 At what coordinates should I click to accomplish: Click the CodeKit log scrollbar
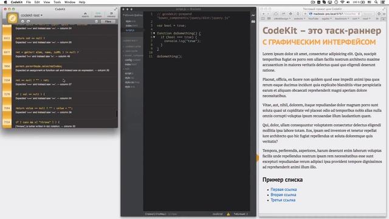(x=117, y=114)
